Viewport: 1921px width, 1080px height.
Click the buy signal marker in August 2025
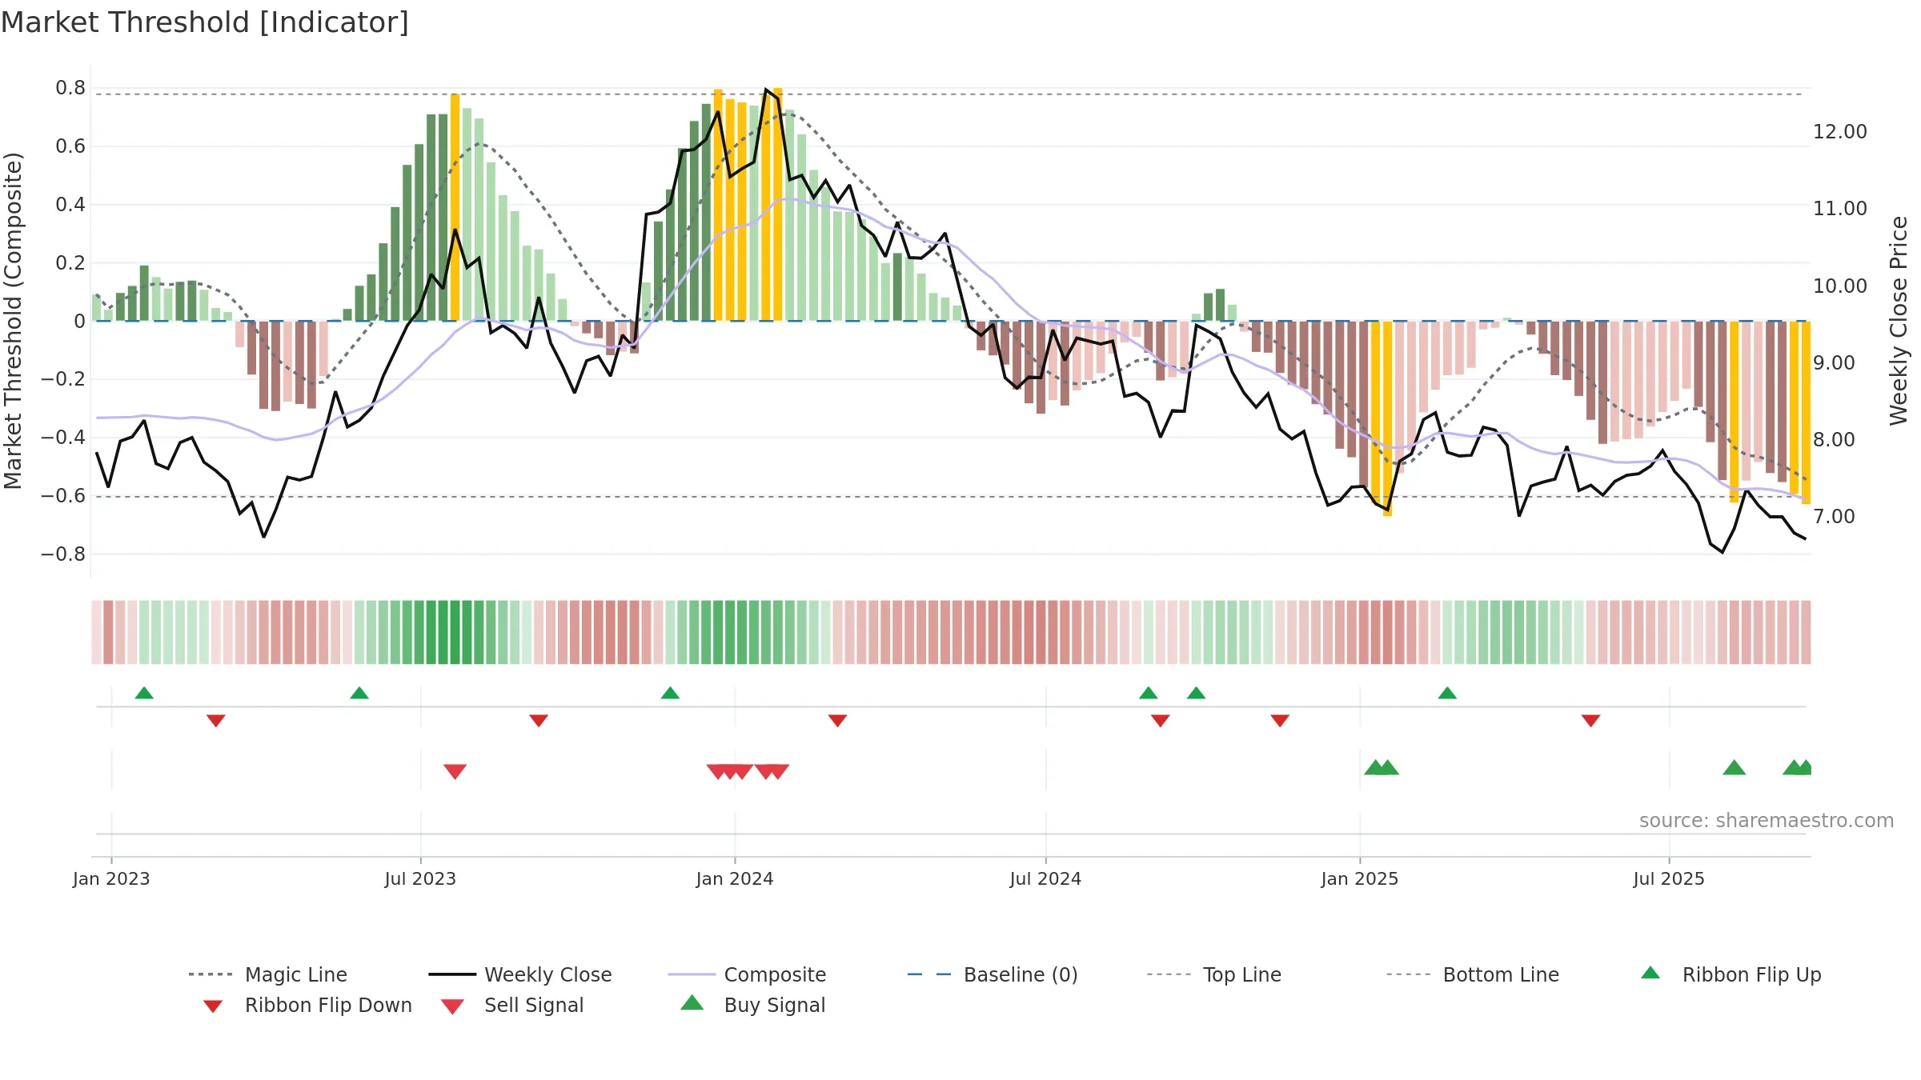point(1735,767)
